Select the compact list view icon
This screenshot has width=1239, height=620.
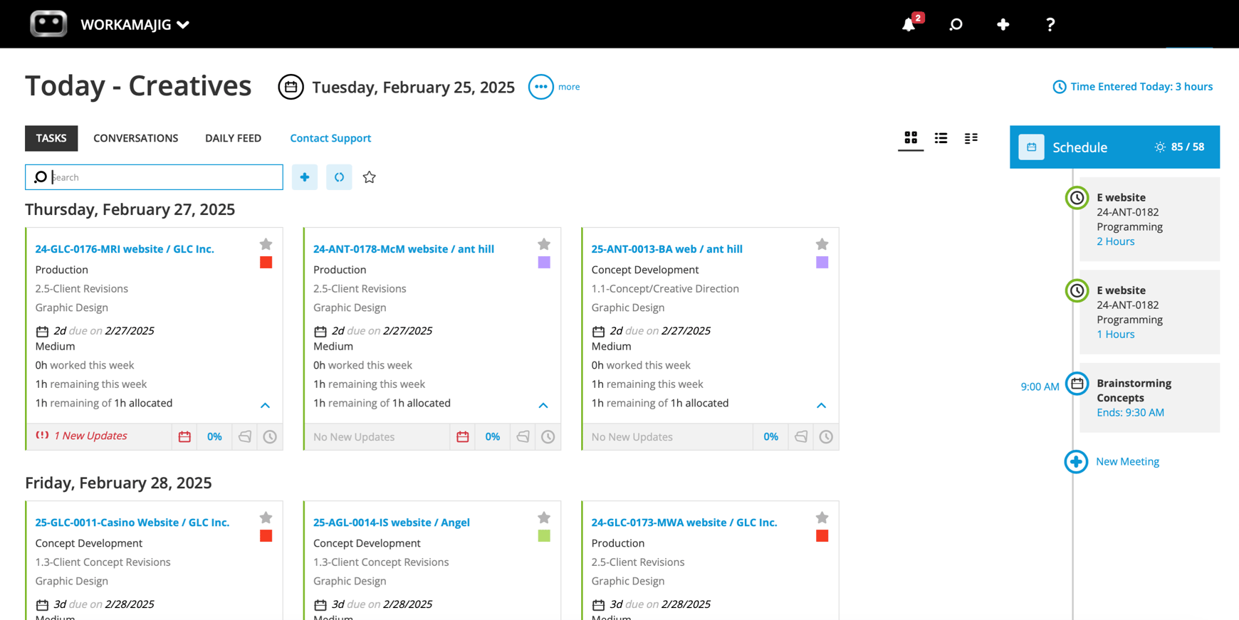point(971,137)
